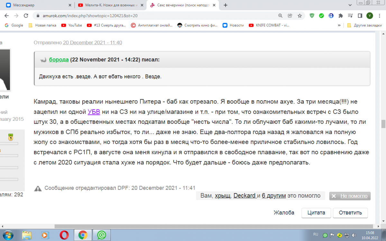Click the 'Ответить' reply button

[x=350, y=212]
